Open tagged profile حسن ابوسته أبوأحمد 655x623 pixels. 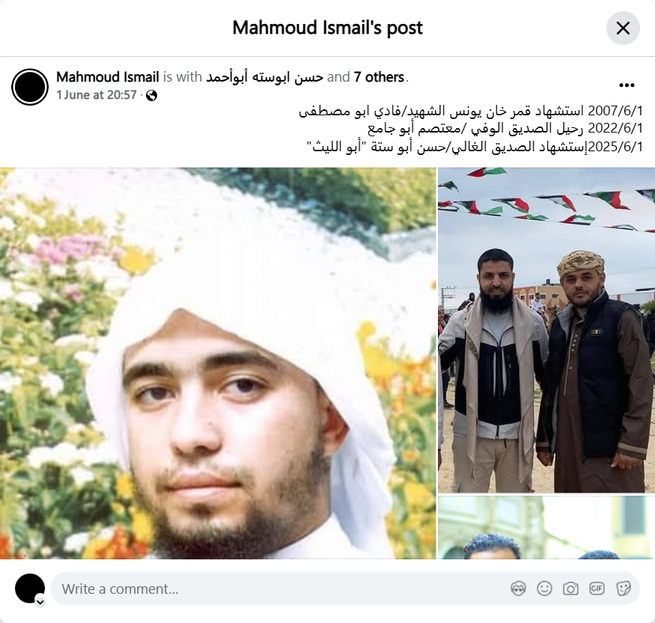pyautogui.click(x=264, y=77)
